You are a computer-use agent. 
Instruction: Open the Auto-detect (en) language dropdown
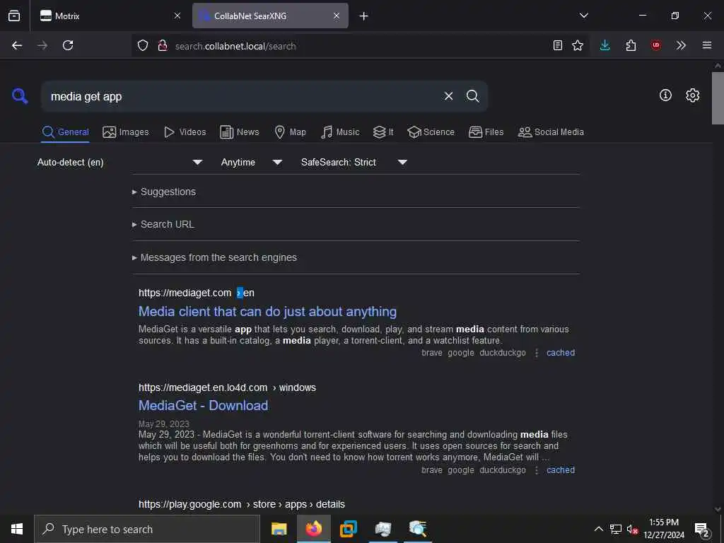point(119,162)
